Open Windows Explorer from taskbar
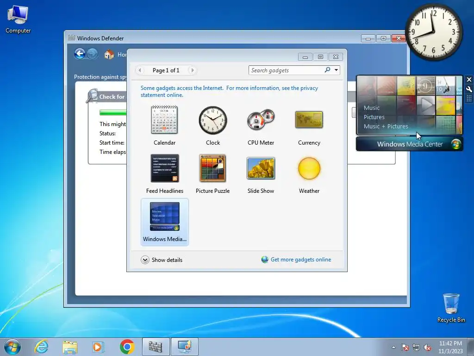 point(70,347)
